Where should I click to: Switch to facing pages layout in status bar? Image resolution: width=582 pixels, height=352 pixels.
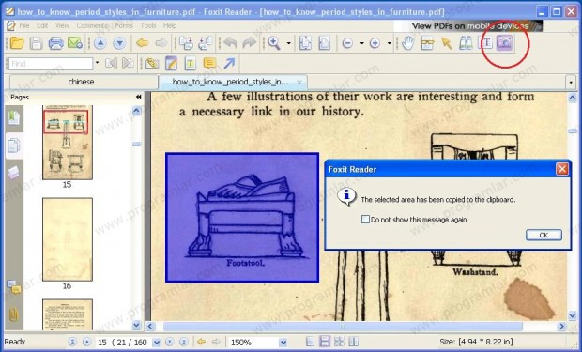click(x=353, y=342)
